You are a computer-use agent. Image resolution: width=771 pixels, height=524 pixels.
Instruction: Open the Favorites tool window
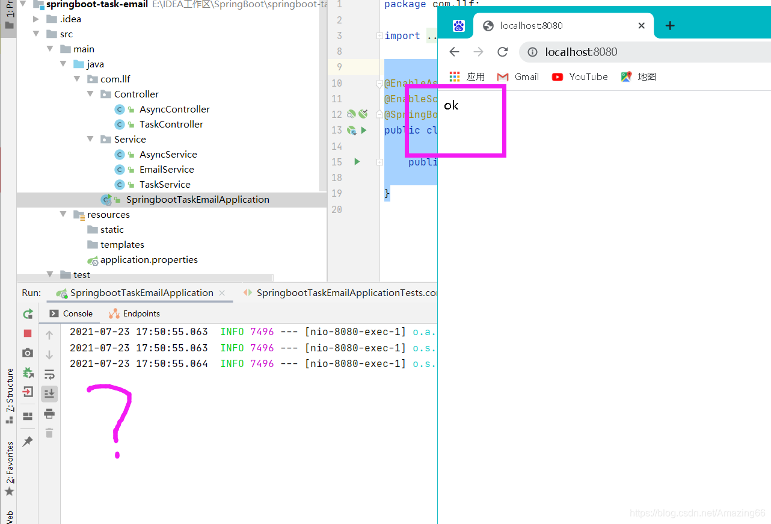click(x=10, y=469)
